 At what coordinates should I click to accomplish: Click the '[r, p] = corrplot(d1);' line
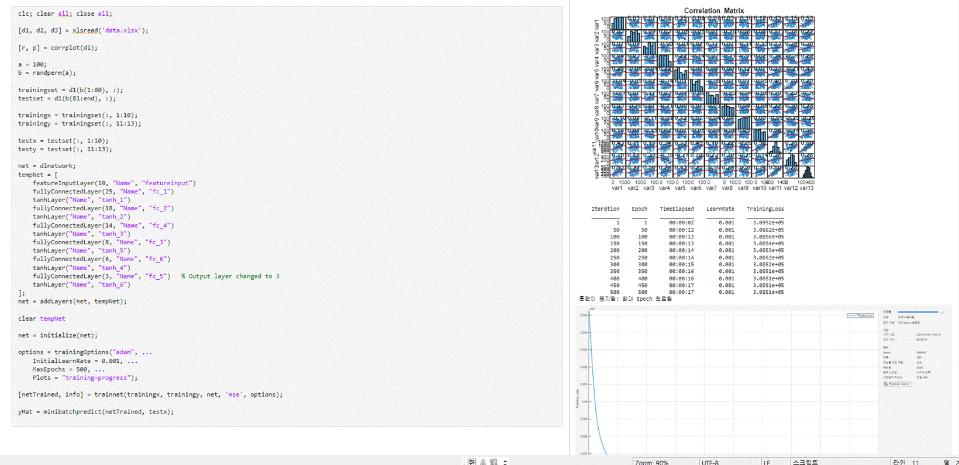pos(58,47)
